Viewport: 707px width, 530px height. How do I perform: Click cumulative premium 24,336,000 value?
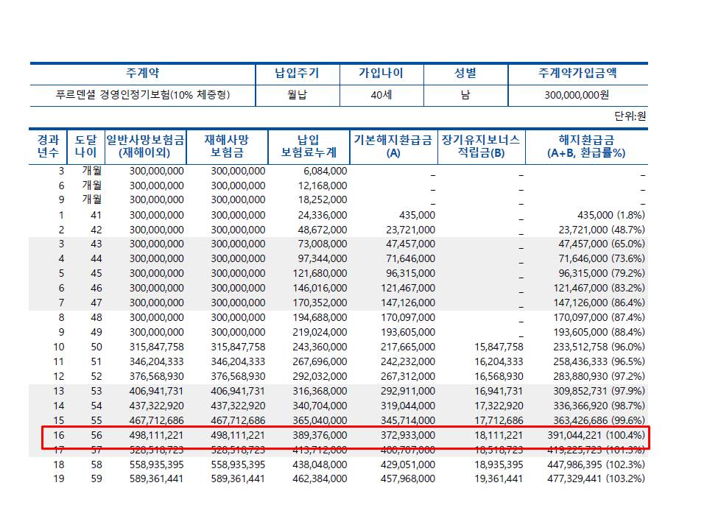tap(323, 215)
